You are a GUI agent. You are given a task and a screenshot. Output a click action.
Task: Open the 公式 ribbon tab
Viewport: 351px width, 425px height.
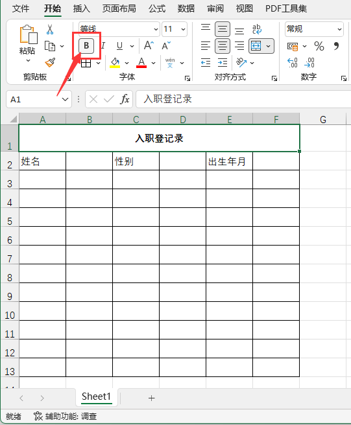[x=157, y=8]
